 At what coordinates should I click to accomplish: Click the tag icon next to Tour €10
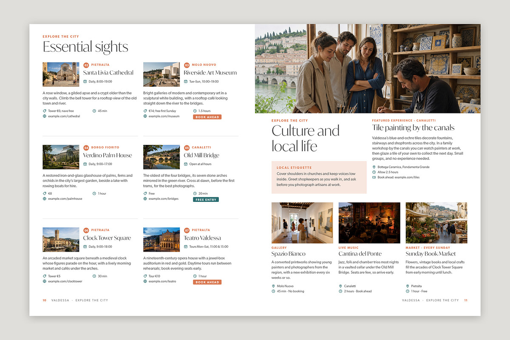pyautogui.click(x=145, y=276)
